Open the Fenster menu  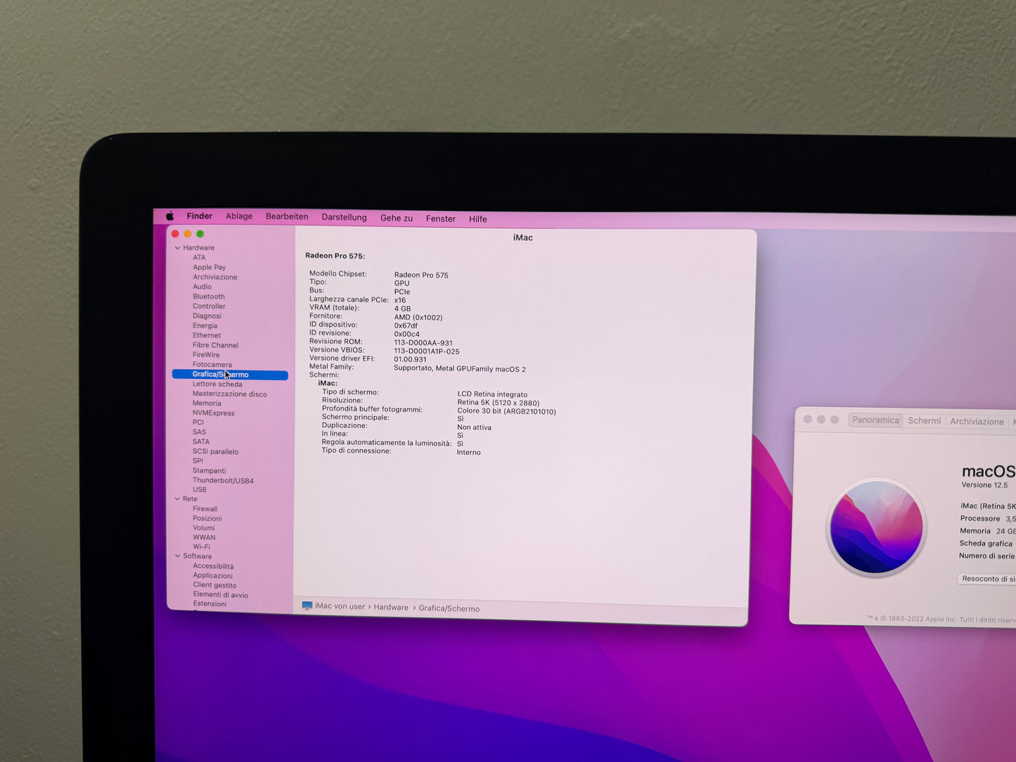pyautogui.click(x=441, y=219)
